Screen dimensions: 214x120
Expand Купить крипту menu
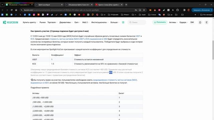30,22
